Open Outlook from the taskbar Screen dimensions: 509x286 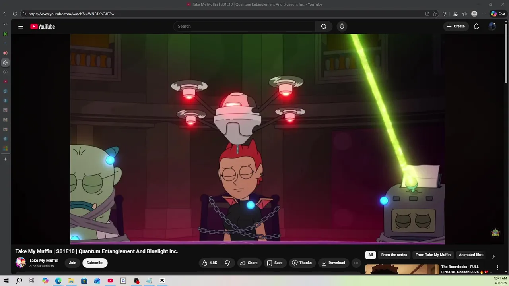click(97, 280)
